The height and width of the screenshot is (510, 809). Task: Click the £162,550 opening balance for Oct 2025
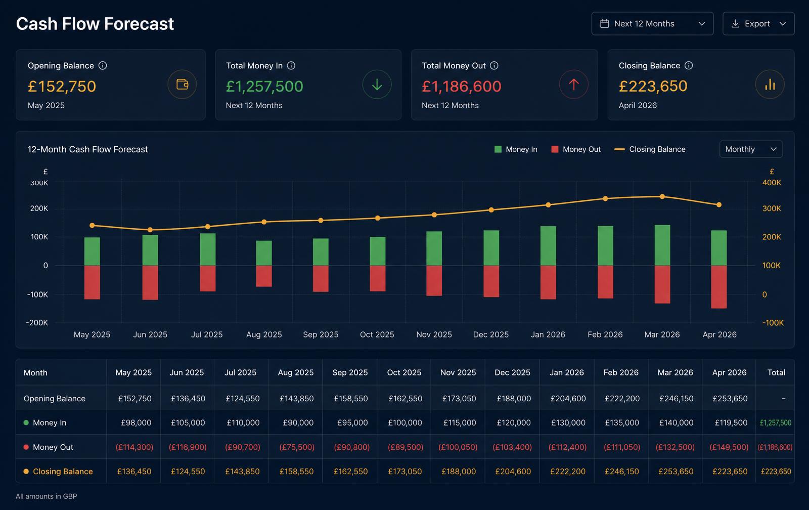(x=406, y=399)
